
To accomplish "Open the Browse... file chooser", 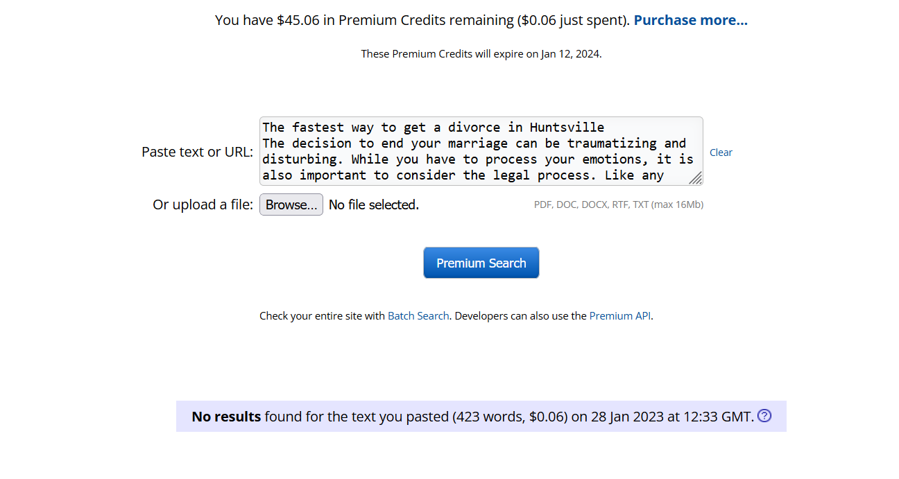I will [291, 204].
